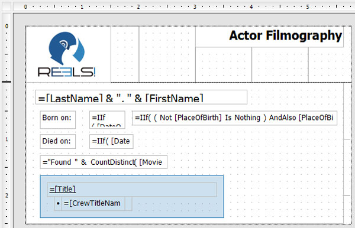Select the Actor Filmography title textbox
355x228 pixels.
pos(269,37)
